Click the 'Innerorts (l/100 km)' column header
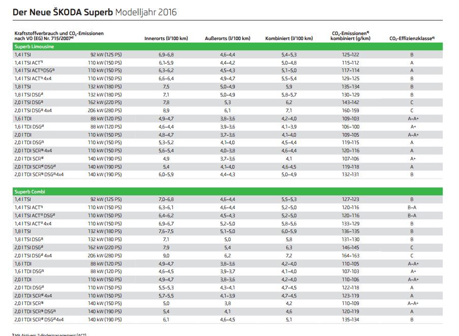The image size is (459, 336). pos(167,39)
